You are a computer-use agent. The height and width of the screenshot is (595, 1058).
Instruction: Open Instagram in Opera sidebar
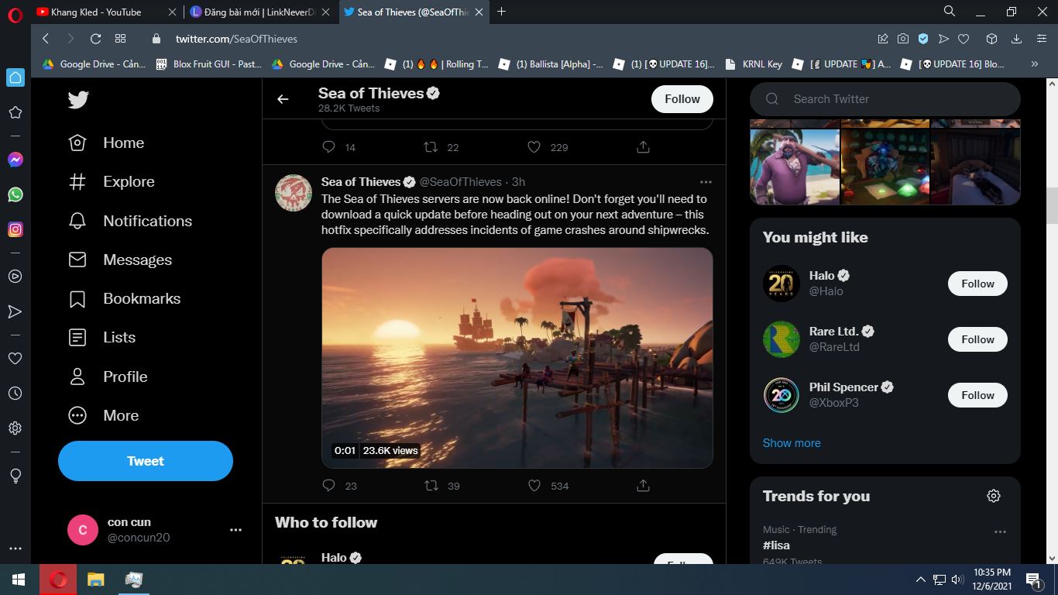click(x=15, y=229)
